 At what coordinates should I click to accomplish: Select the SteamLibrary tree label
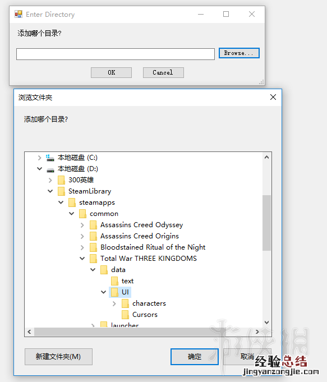pyautogui.click(x=90, y=191)
